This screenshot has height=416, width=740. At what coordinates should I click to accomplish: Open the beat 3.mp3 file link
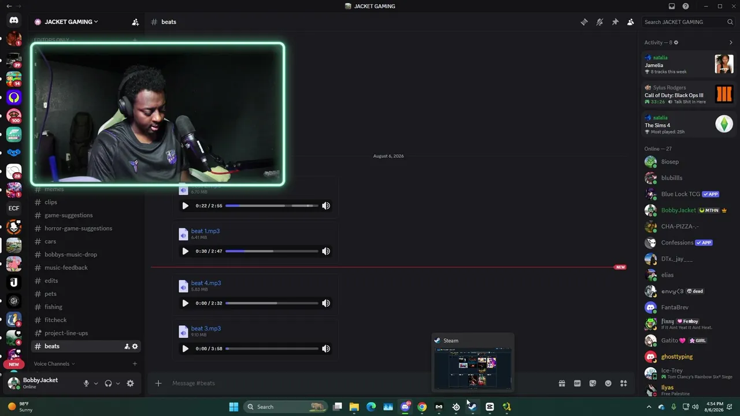click(x=206, y=329)
